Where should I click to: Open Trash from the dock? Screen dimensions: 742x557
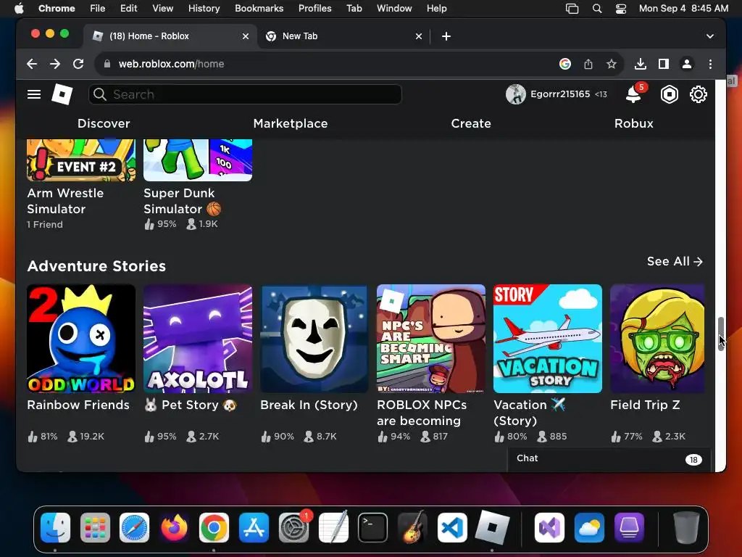pyautogui.click(x=686, y=528)
